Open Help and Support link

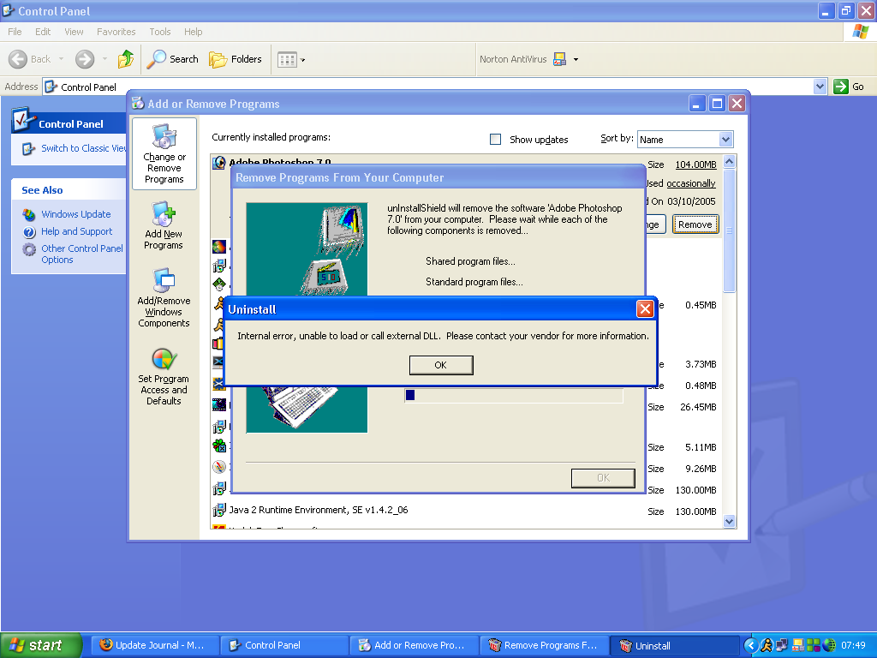(x=76, y=231)
